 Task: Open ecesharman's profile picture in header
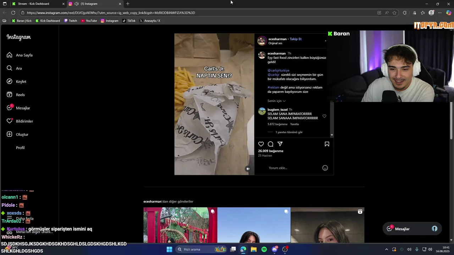(x=262, y=41)
